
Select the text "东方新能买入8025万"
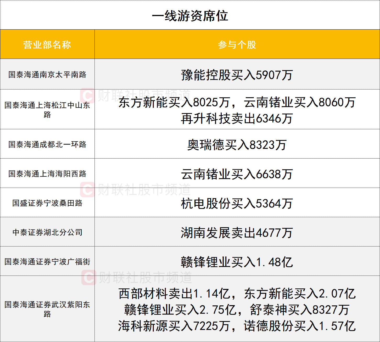point(174,102)
